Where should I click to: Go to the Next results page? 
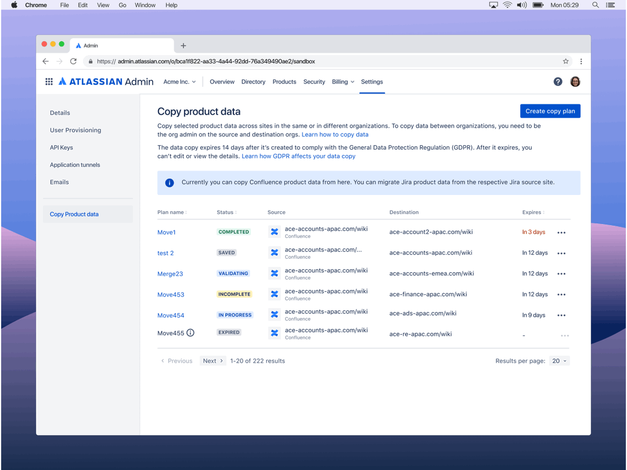[x=212, y=361]
